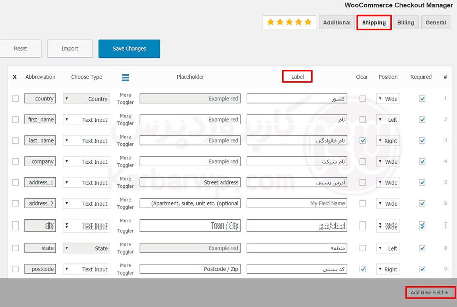
Task: Select the delete checkbox for state row
Action: (x=15, y=248)
